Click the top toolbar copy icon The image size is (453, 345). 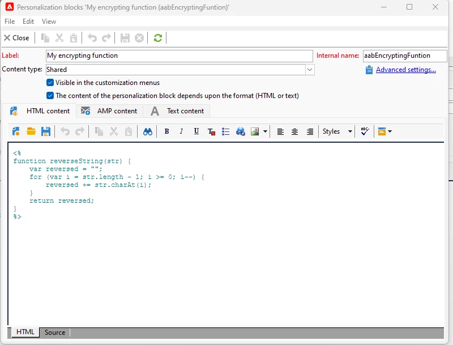(45, 38)
